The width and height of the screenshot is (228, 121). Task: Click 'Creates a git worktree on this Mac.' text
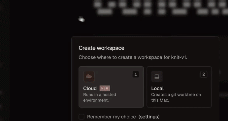pos(176,97)
